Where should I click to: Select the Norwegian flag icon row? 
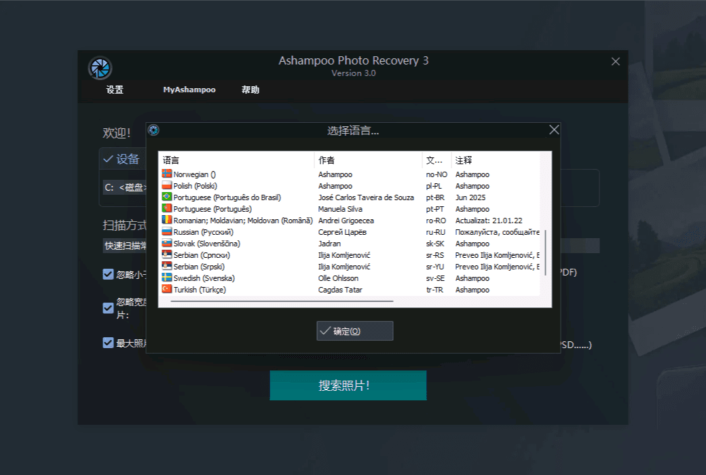coord(166,174)
